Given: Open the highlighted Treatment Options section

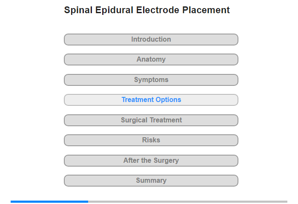Looking at the screenshot, I should pos(151,100).
